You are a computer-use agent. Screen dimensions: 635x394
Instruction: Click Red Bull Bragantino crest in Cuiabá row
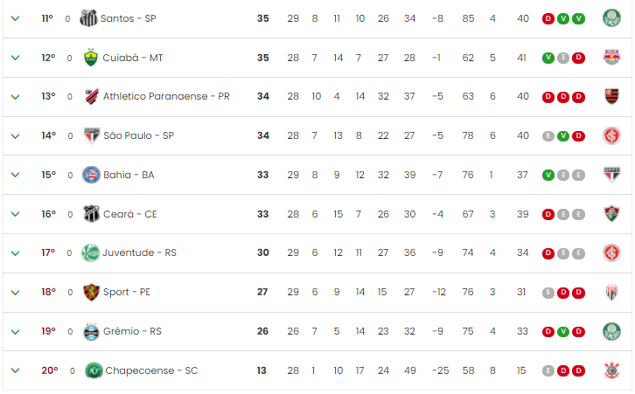click(x=611, y=58)
